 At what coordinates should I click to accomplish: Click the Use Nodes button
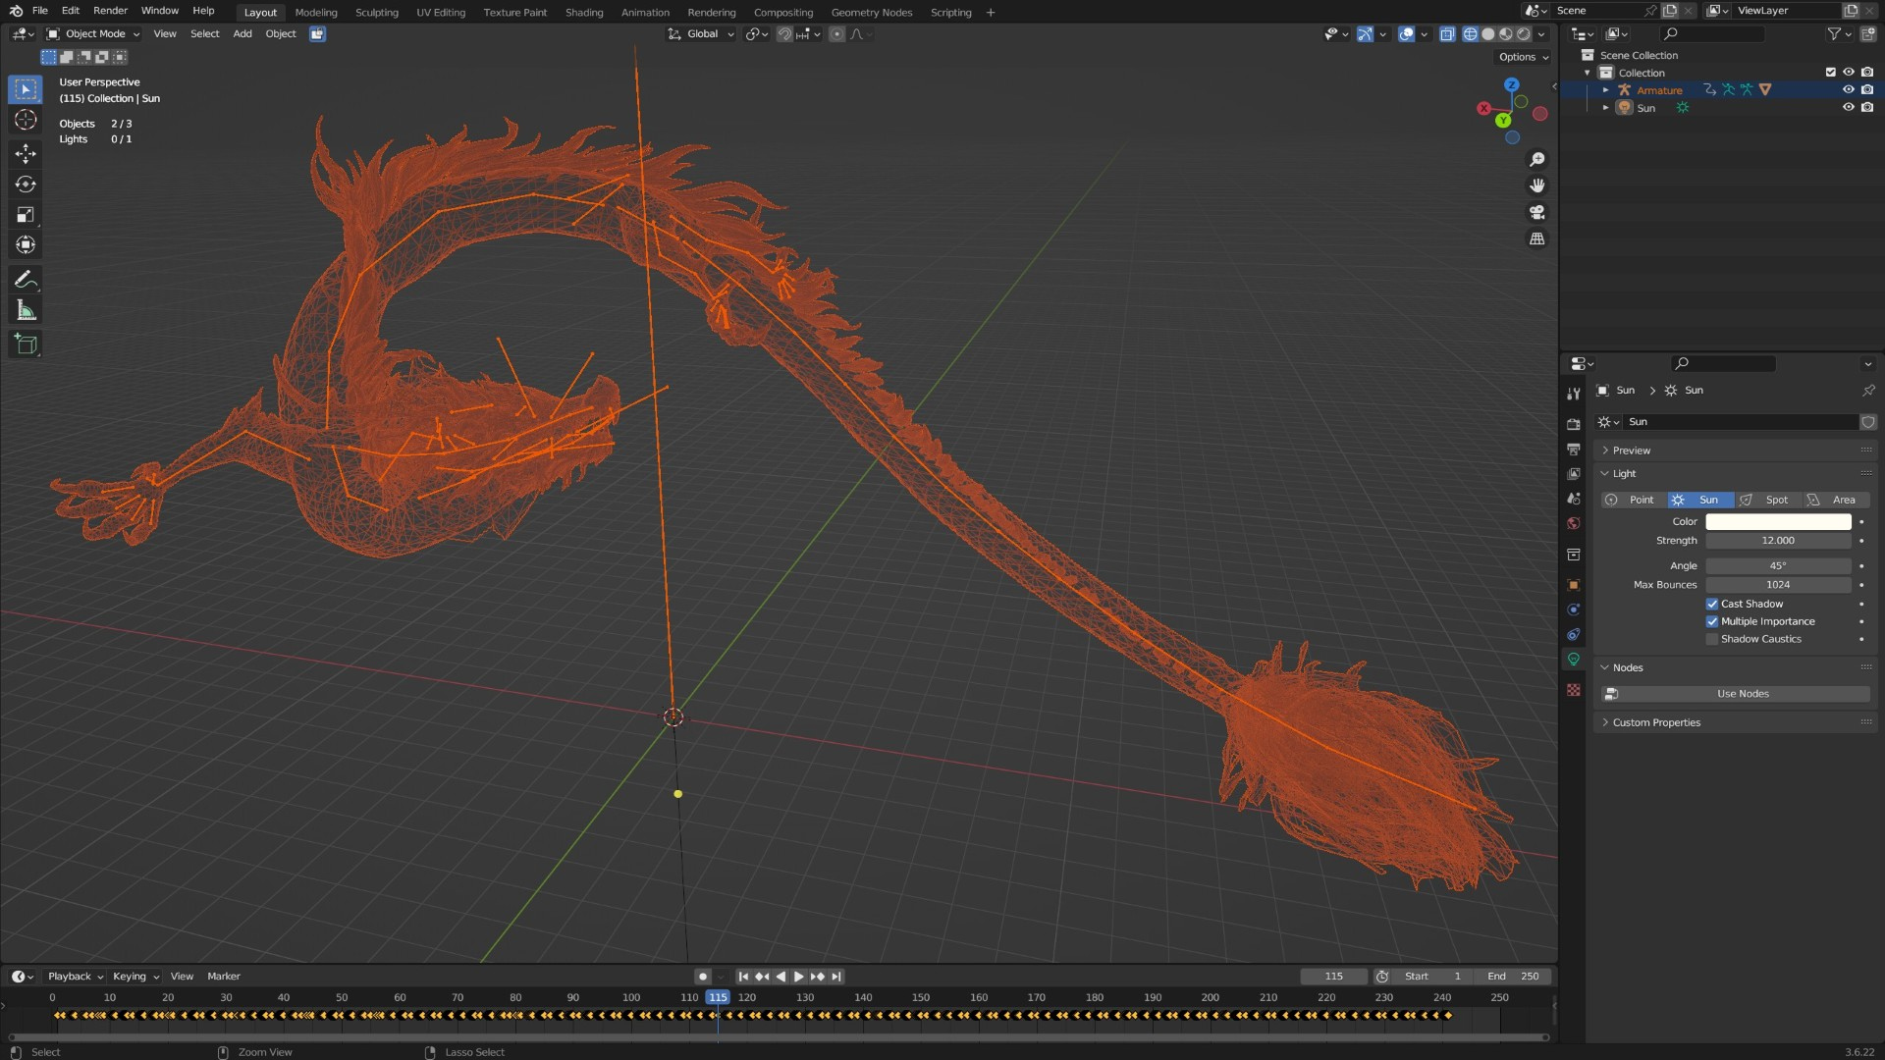[1735, 694]
